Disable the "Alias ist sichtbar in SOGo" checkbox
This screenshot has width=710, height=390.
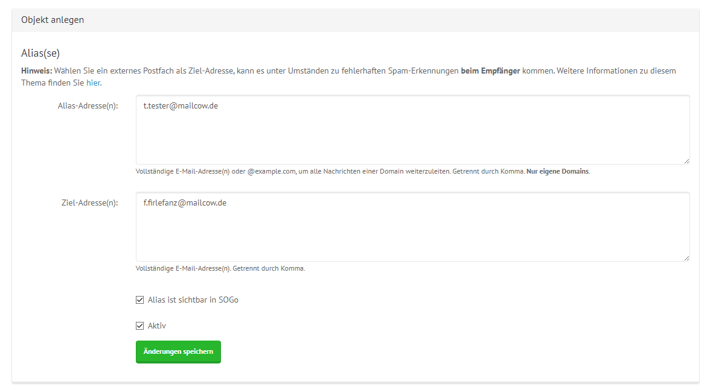tap(140, 299)
